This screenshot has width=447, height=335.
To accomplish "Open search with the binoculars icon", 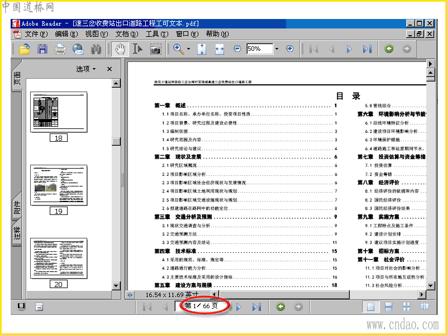I will click(x=96, y=49).
